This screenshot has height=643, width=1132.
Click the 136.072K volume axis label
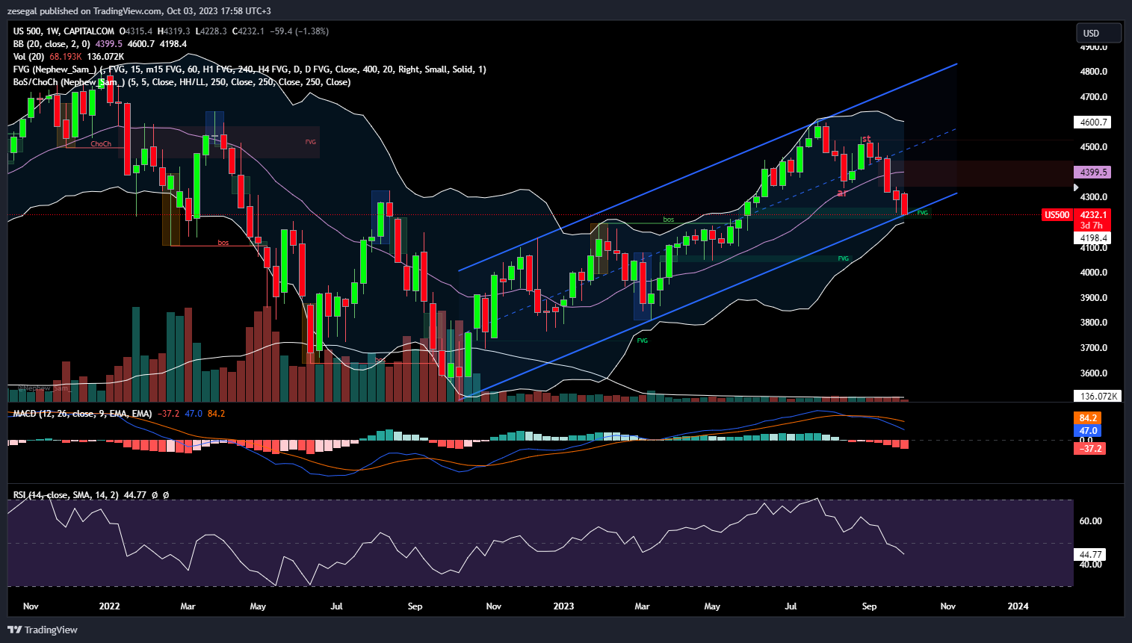(1098, 396)
